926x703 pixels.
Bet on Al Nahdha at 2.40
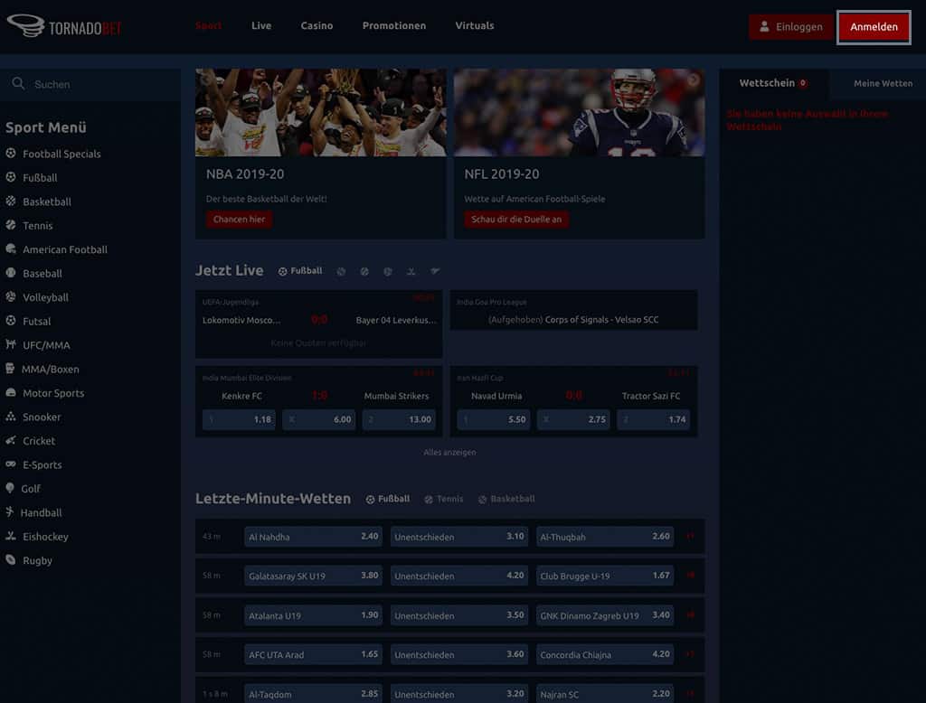(x=313, y=537)
